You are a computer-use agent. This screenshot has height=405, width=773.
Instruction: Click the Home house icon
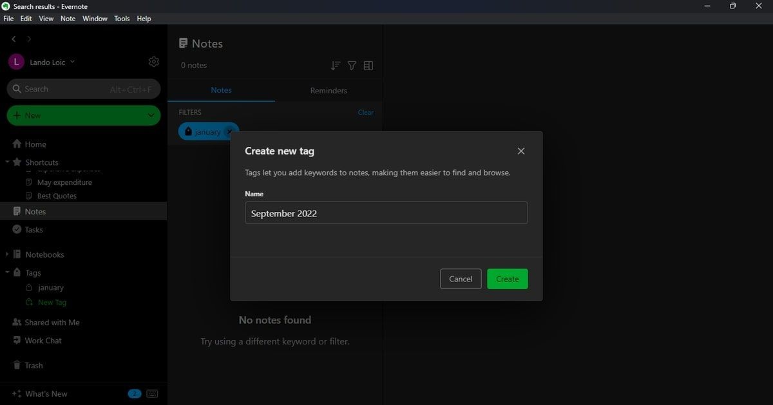point(17,144)
